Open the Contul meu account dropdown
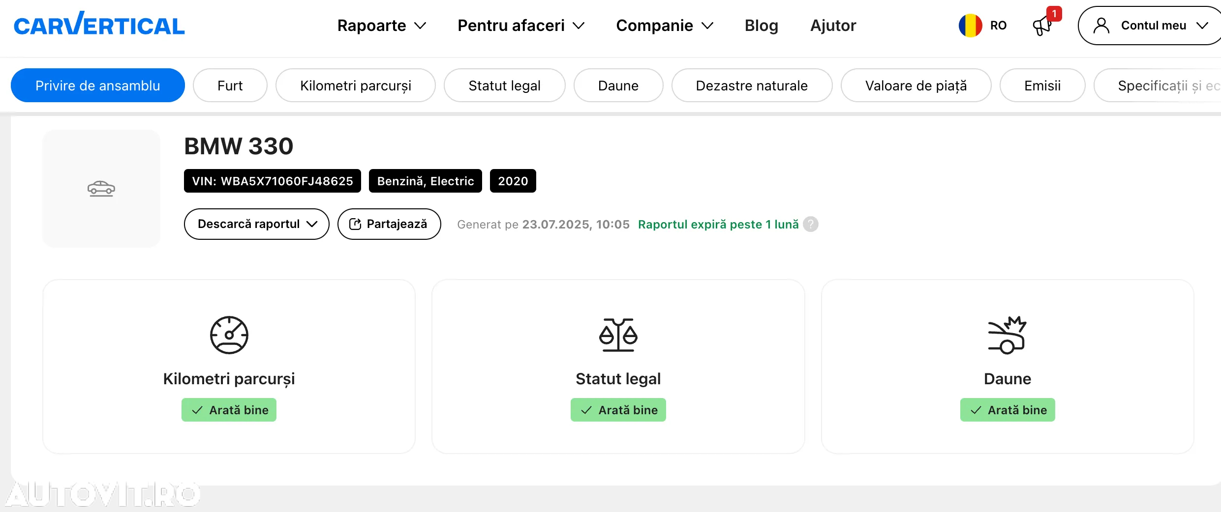The image size is (1221, 512). click(x=1150, y=26)
